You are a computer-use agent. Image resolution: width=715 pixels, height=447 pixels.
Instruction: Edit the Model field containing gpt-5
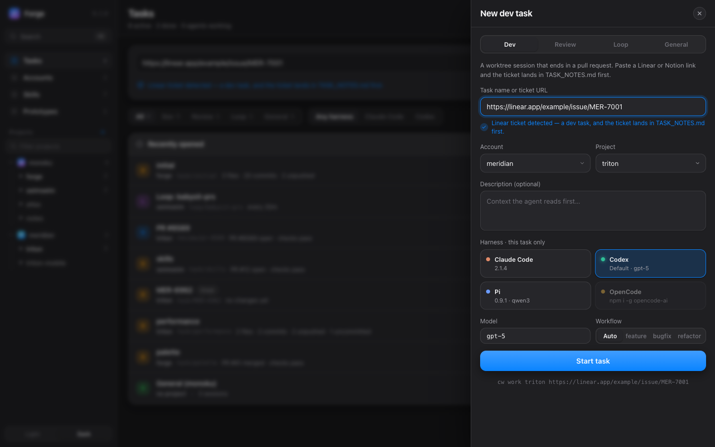click(535, 336)
